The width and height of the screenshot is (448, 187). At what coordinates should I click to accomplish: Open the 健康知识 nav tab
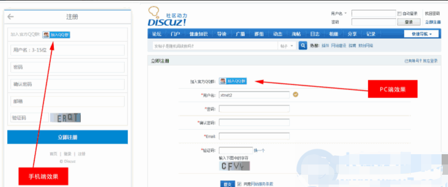point(198,34)
